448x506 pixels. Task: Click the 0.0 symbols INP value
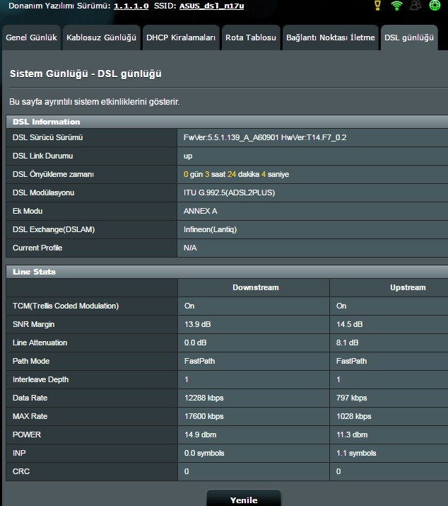[204, 453]
